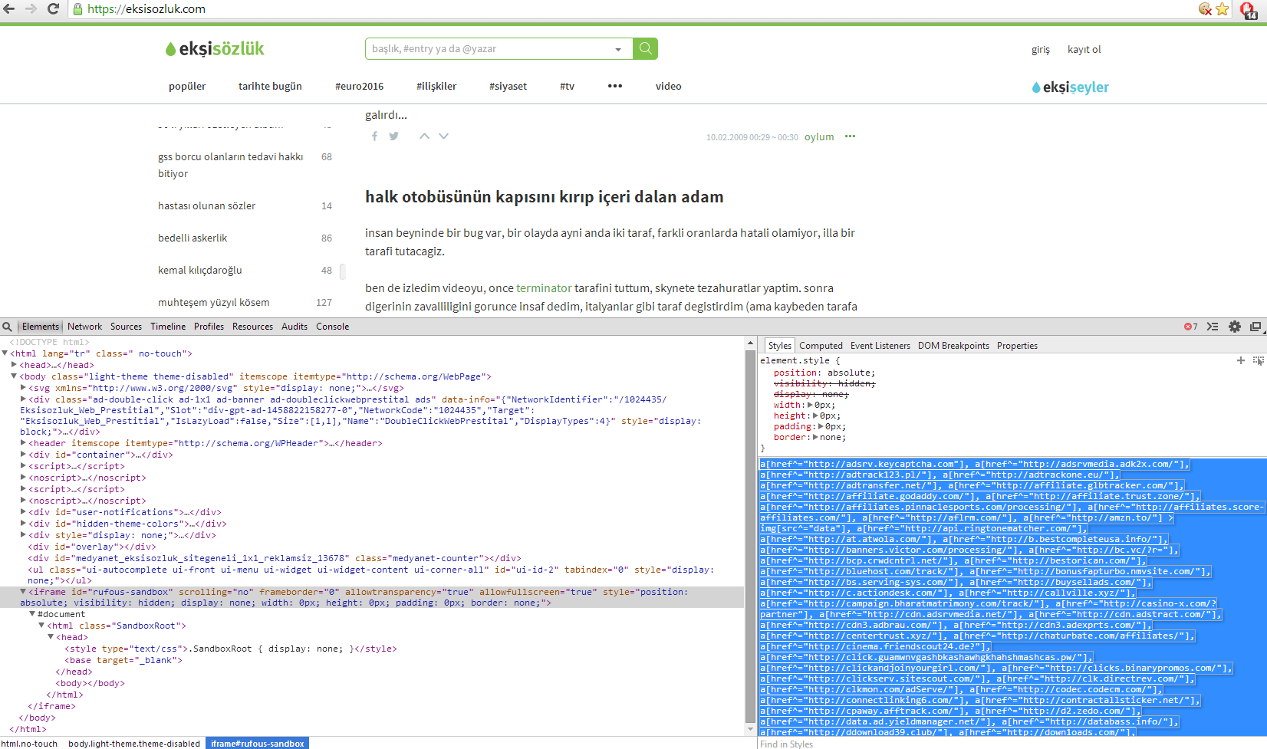The width and height of the screenshot is (1267, 749).
Task: Share the entry on Twitter
Action: (x=393, y=136)
